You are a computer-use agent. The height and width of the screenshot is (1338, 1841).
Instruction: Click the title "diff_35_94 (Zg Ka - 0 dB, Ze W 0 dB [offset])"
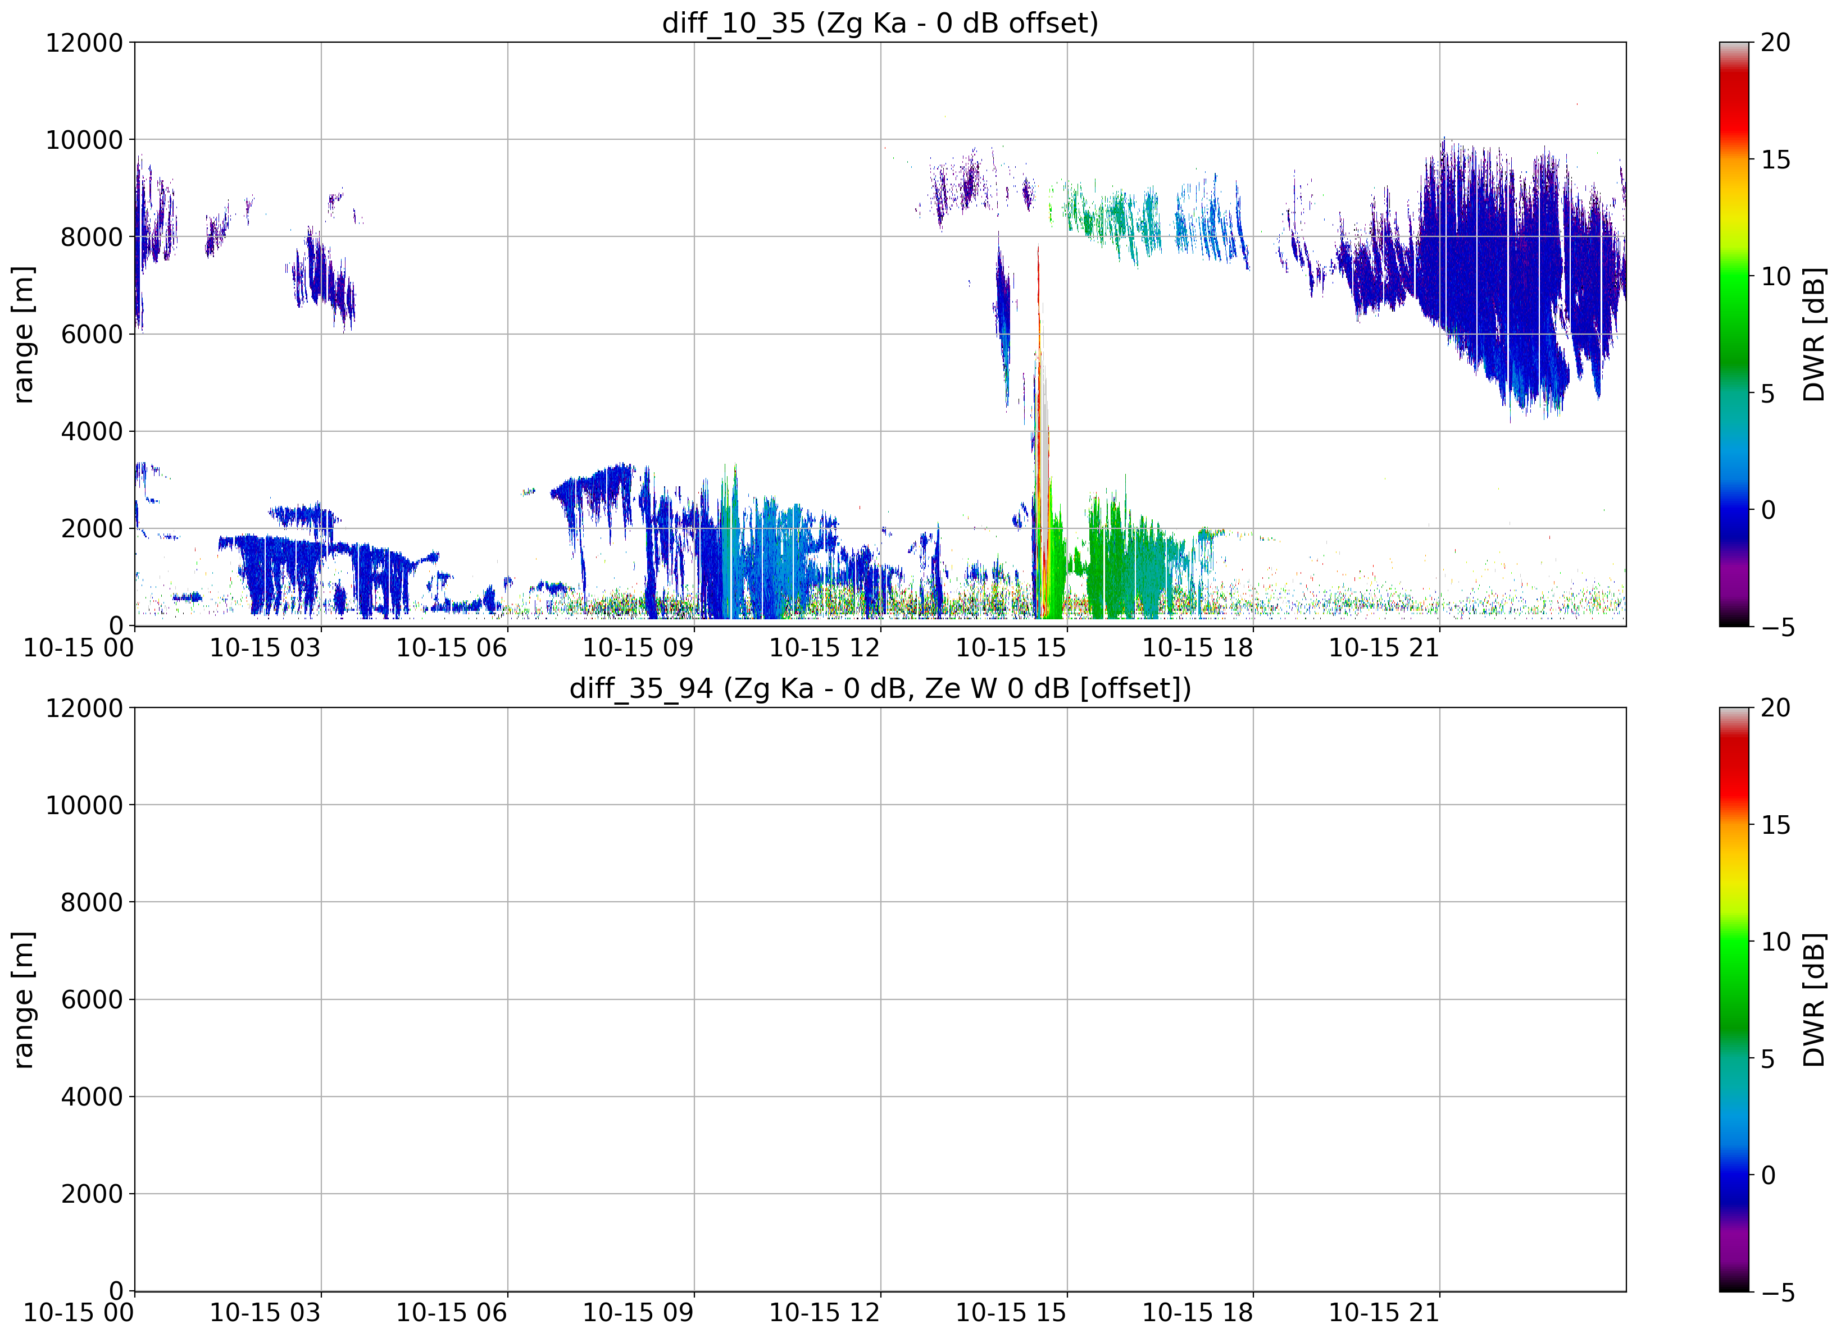coord(880,688)
